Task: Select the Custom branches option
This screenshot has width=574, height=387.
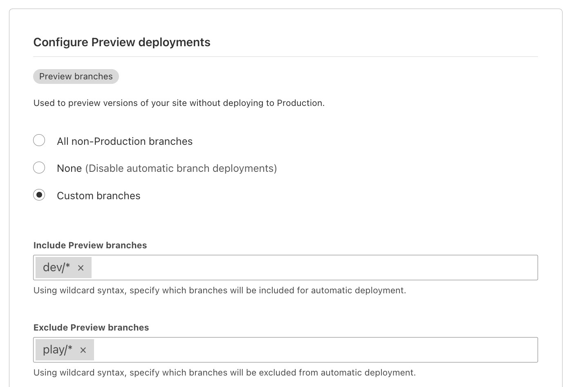Action: pyautogui.click(x=39, y=195)
